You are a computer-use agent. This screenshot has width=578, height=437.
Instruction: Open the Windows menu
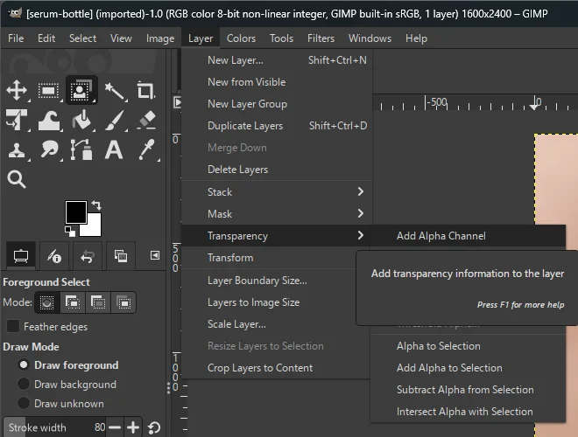point(370,38)
